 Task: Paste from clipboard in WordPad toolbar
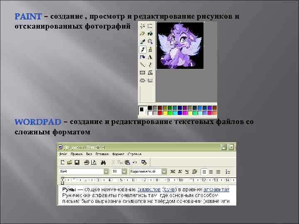(127, 162)
